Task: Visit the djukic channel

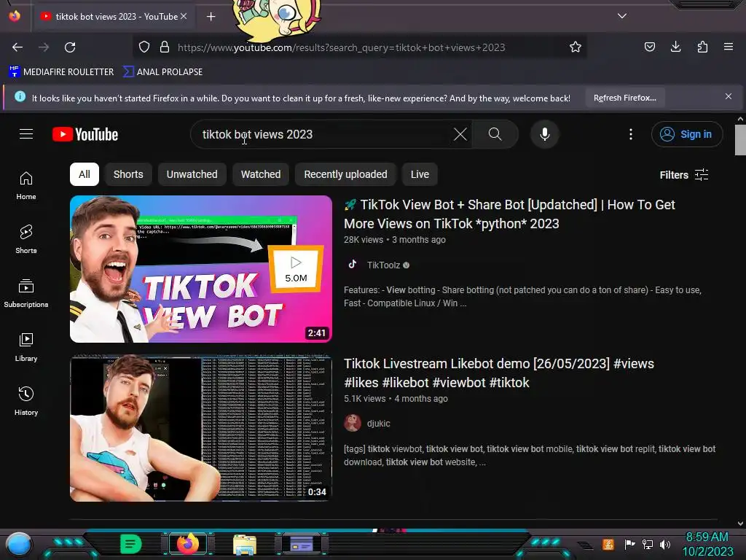Action: pyautogui.click(x=379, y=424)
